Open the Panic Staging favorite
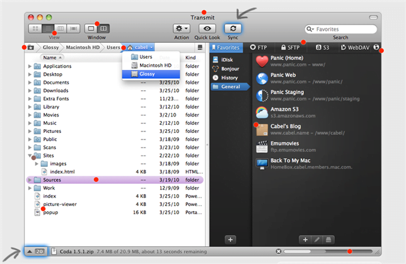Image resolution: width=406 pixels, height=264 pixels. pyautogui.click(x=316, y=96)
